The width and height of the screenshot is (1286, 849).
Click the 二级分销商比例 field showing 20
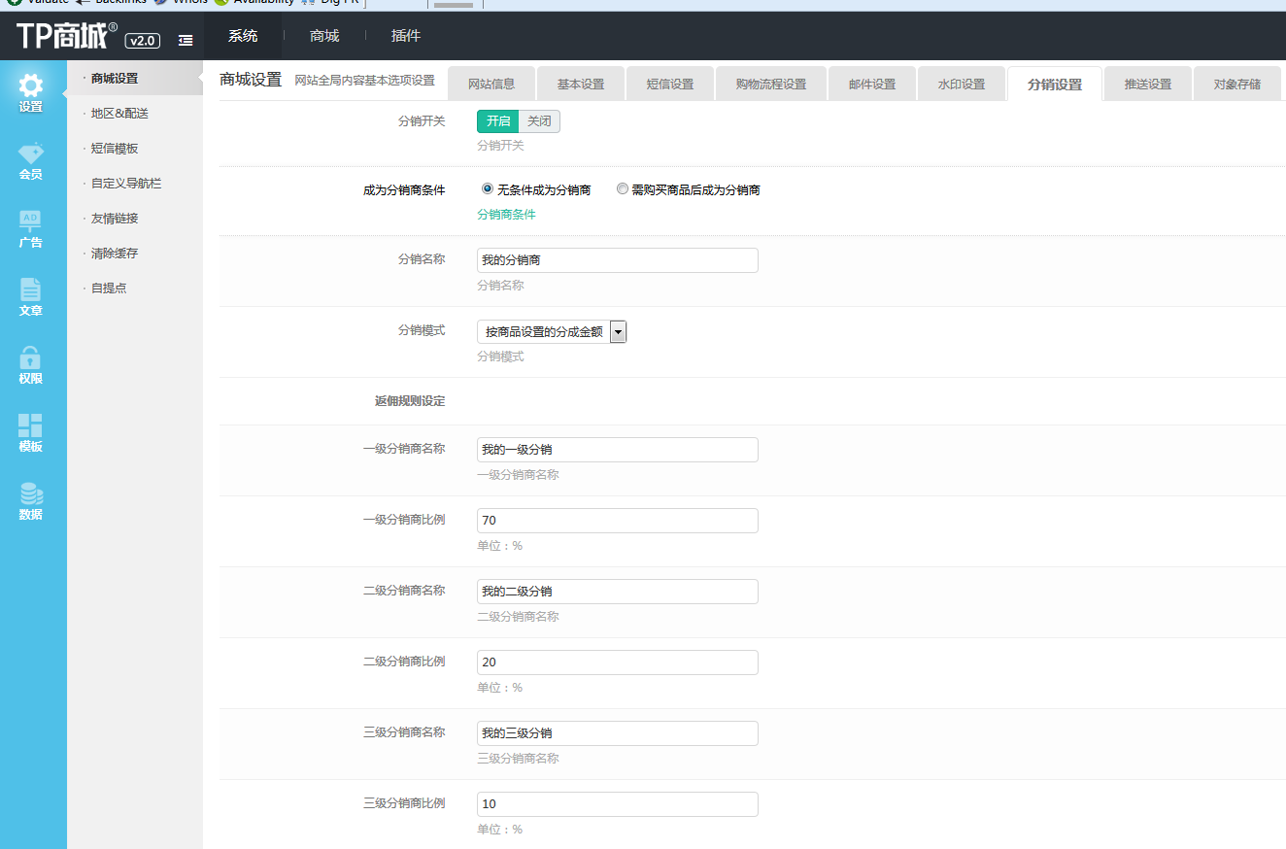(x=618, y=662)
